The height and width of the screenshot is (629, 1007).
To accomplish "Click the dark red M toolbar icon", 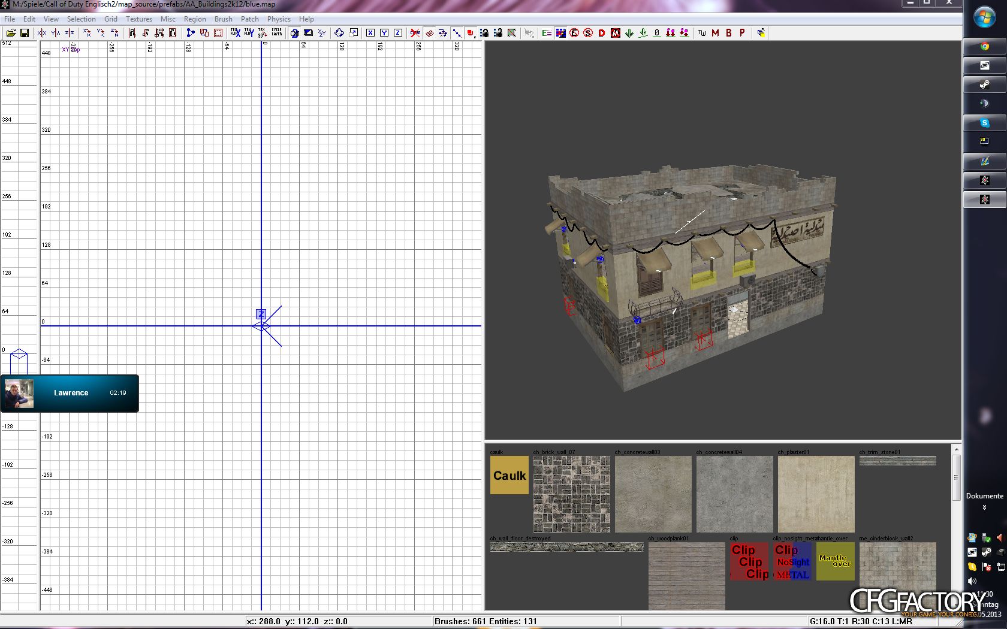I will (x=715, y=33).
